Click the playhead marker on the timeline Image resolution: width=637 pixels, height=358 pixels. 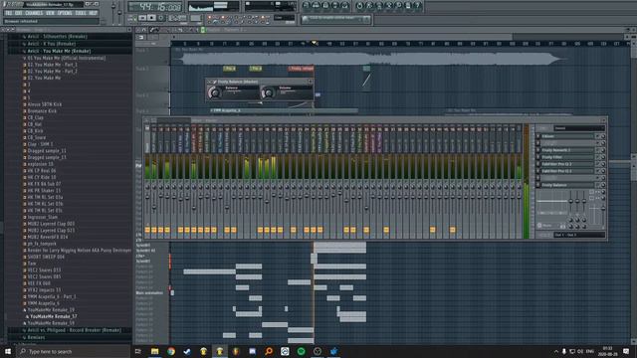[x=315, y=43]
